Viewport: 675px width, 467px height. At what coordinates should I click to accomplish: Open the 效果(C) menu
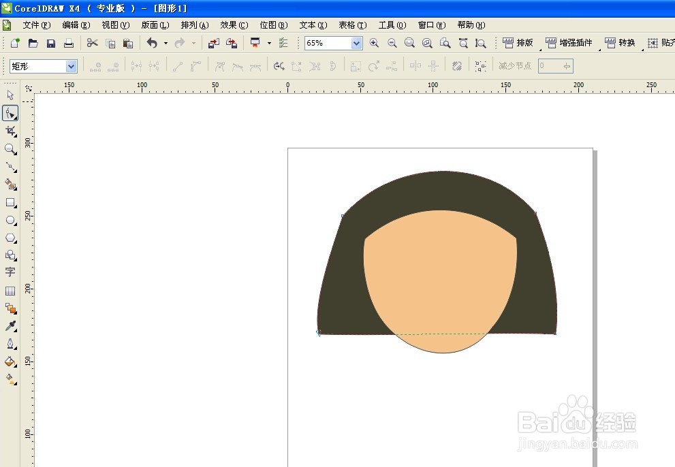234,25
